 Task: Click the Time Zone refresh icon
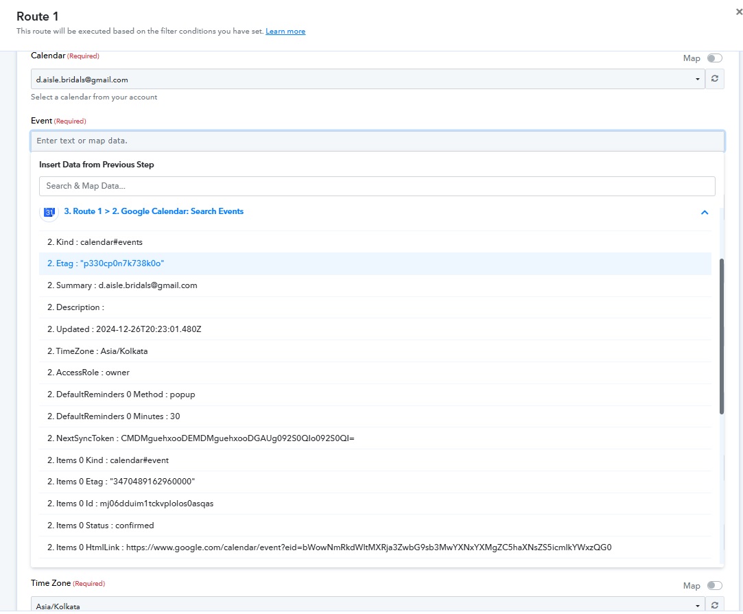tap(714, 605)
